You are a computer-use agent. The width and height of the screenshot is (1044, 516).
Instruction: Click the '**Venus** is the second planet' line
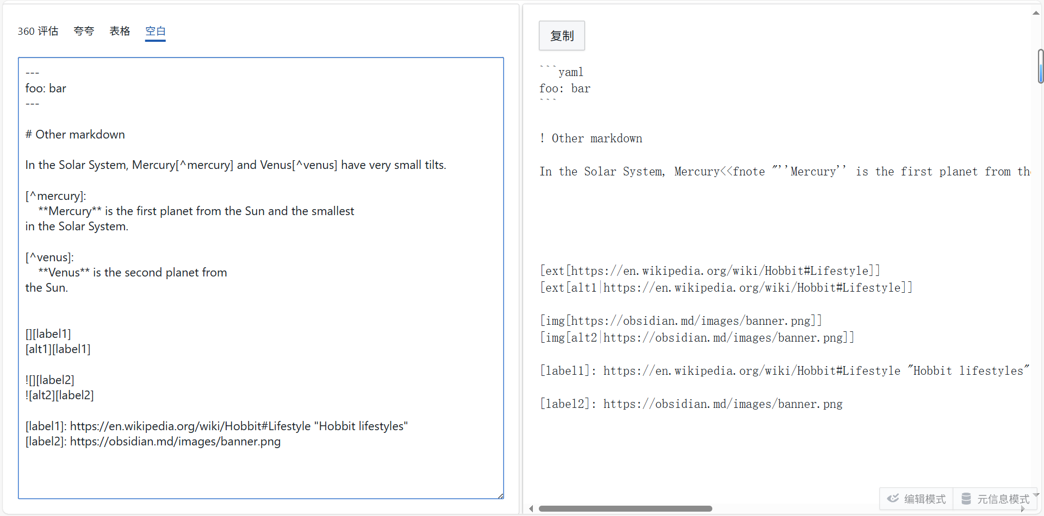[x=133, y=272]
